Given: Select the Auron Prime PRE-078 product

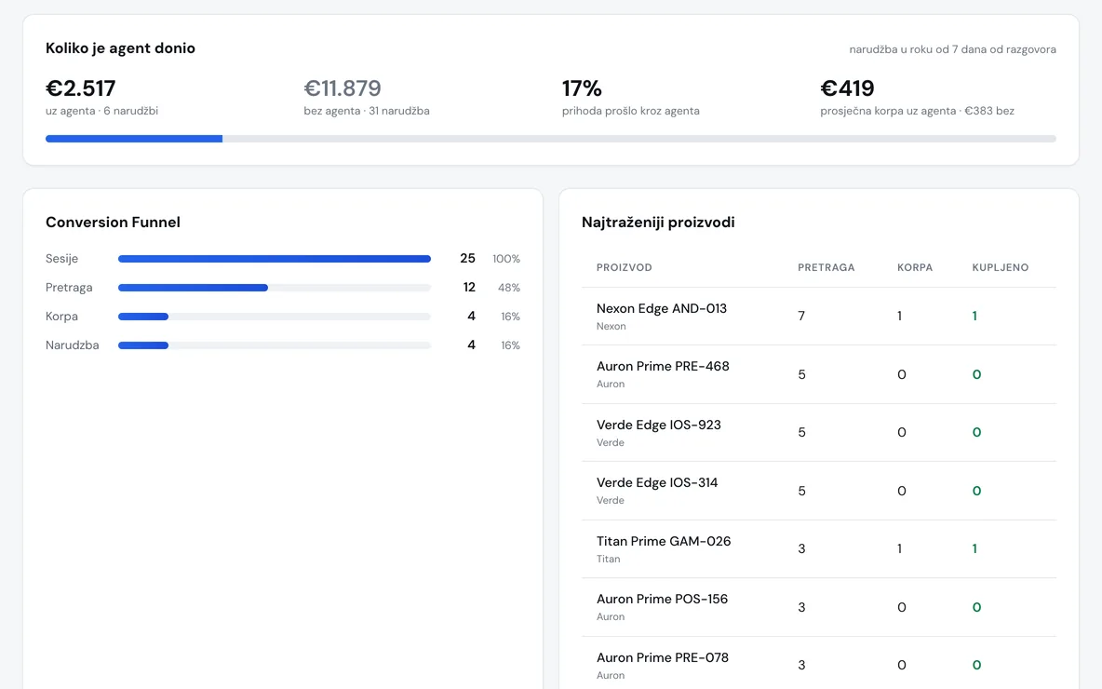Looking at the screenshot, I should 819,665.
